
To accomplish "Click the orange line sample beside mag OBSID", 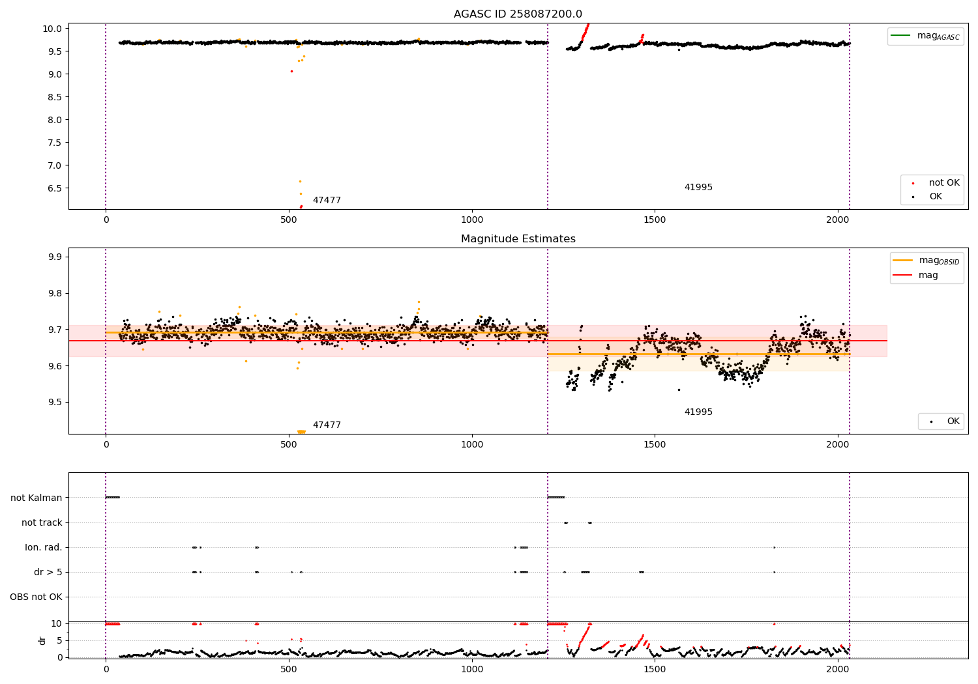I will pyautogui.click(x=903, y=261).
